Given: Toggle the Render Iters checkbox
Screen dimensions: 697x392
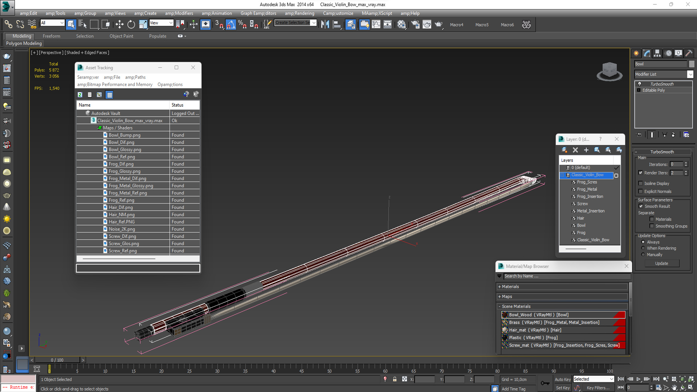Looking at the screenshot, I should pos(640,173).
